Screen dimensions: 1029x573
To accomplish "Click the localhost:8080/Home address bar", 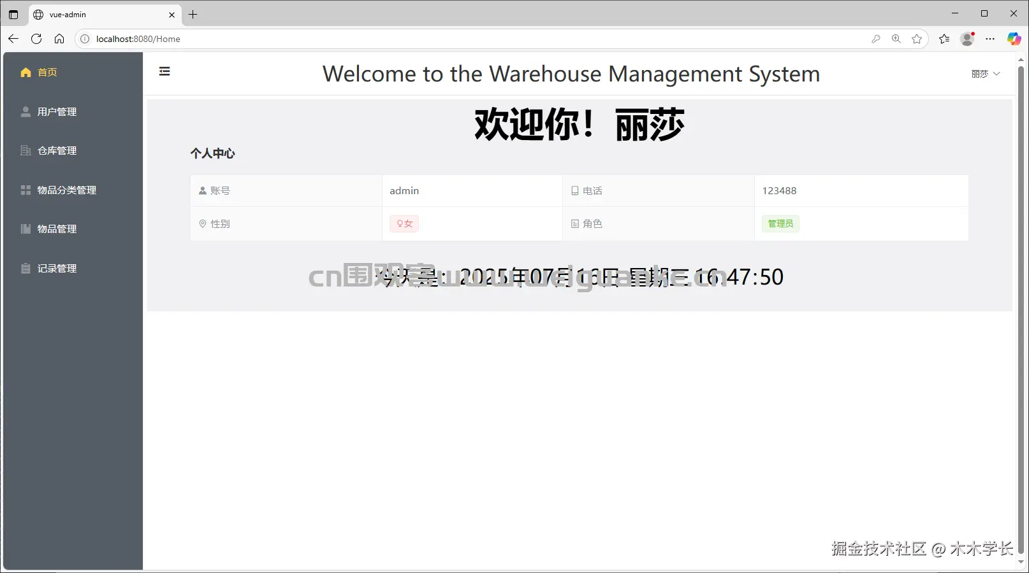I will [138, 39].
